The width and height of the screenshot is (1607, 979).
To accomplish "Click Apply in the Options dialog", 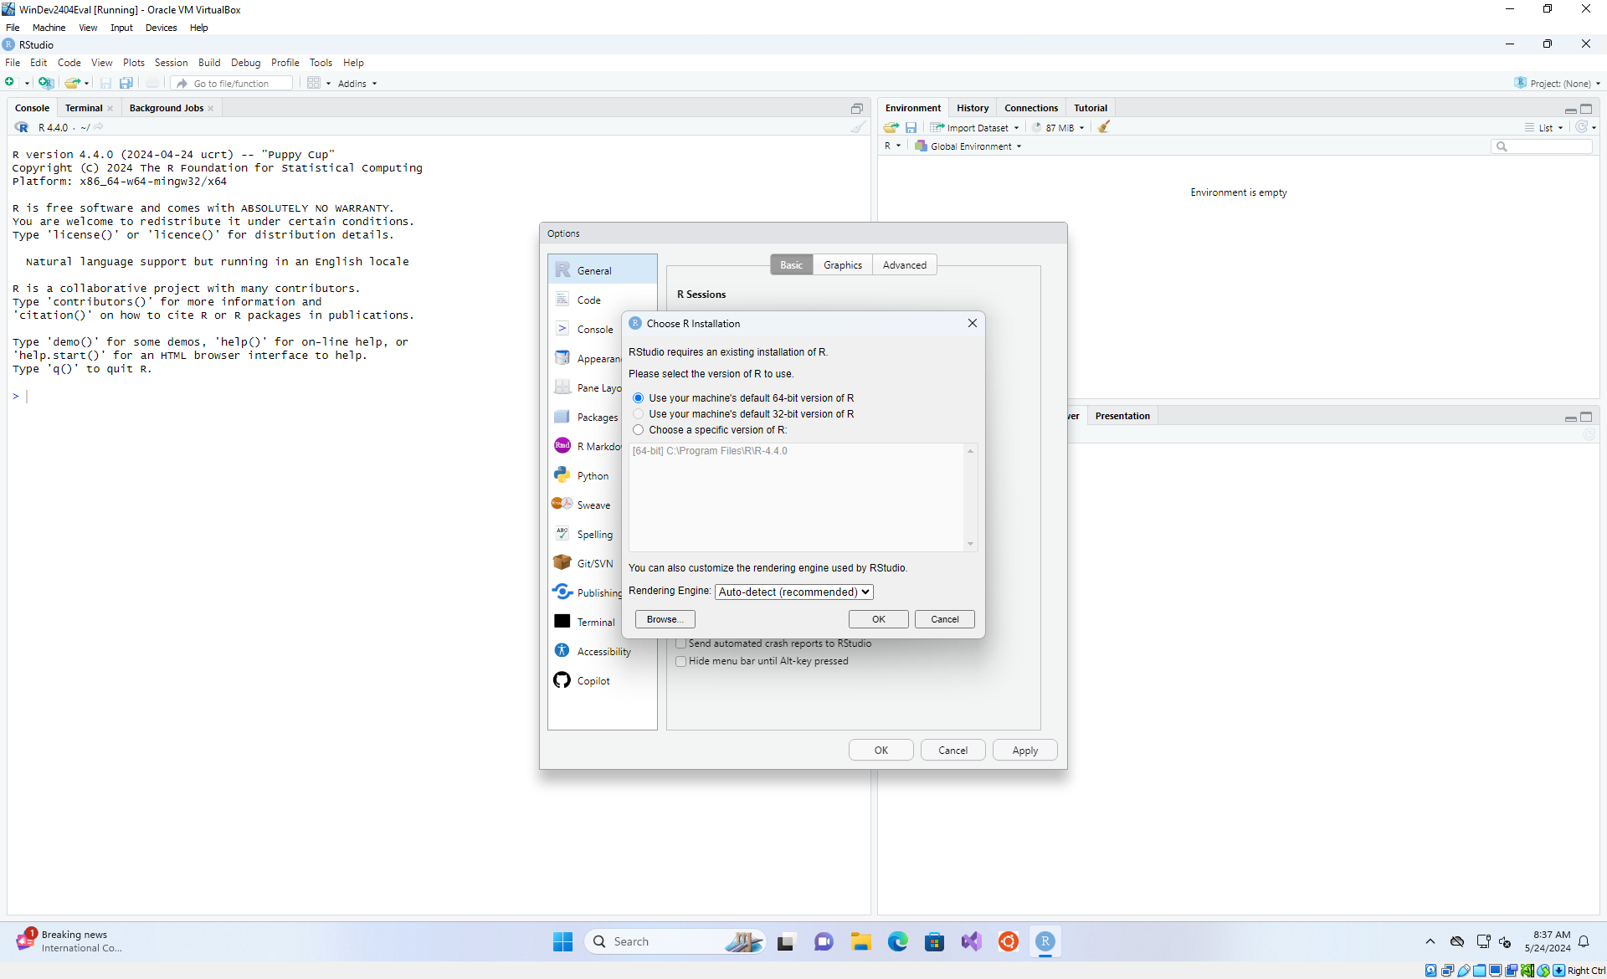I will point(1024,751).
